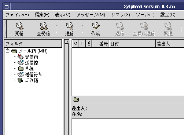The image size is (184, 135).
Task: Click the 全員に返信 (reply all) toolbar icon
Action: point(144,26)
